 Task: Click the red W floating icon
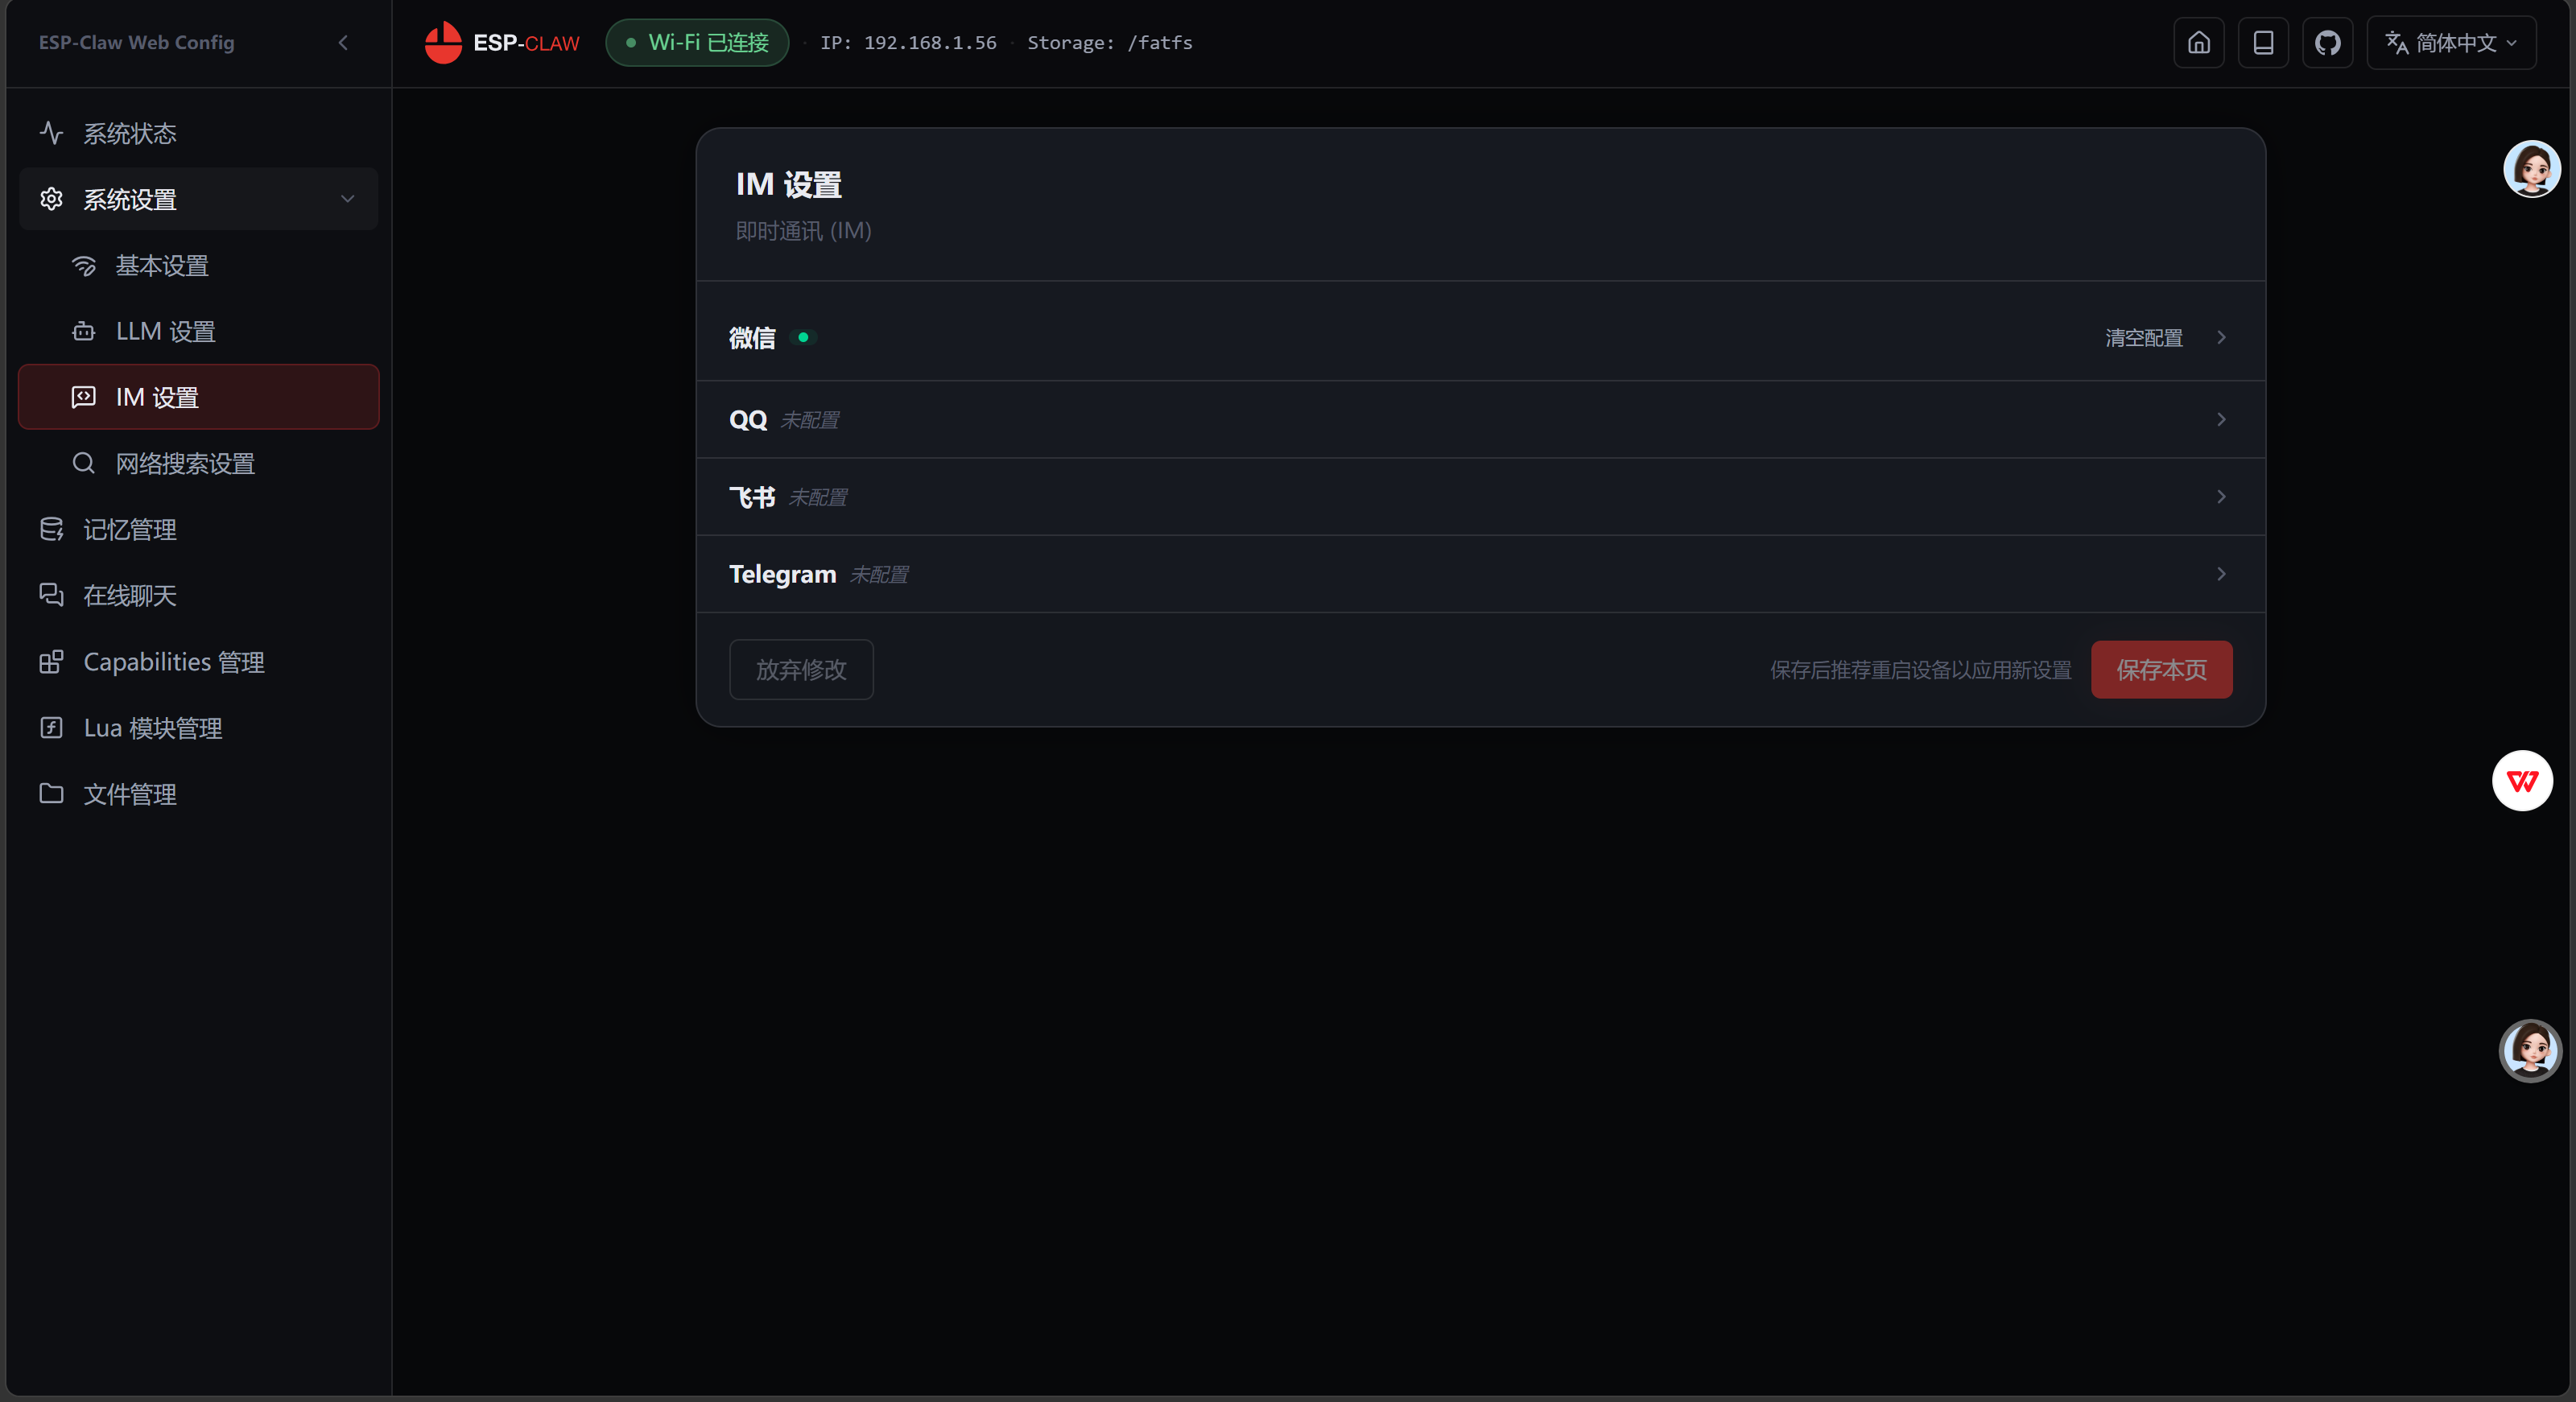(x=2522, y=781)
